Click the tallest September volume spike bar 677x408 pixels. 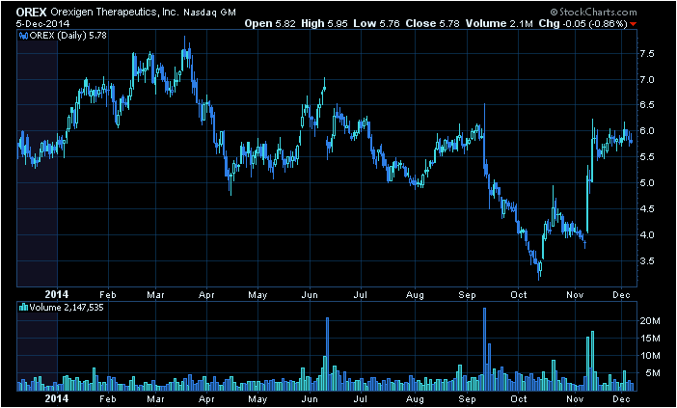[484, 349]
